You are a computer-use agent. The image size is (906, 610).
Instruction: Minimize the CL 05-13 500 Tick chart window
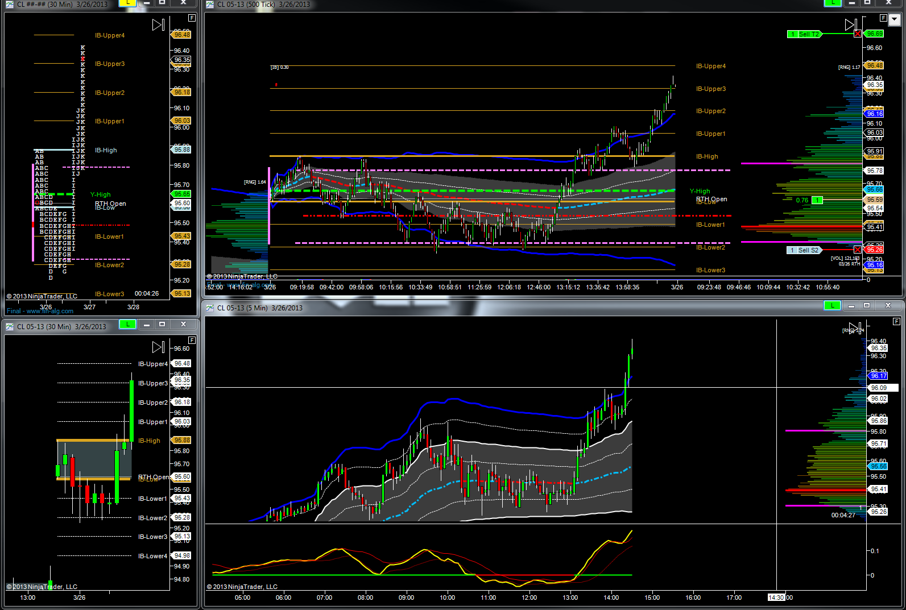pos(851,3)
